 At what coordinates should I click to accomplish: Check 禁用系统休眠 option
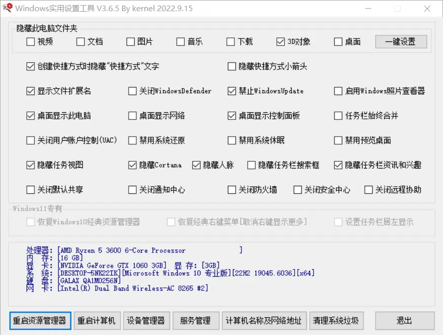232,140
